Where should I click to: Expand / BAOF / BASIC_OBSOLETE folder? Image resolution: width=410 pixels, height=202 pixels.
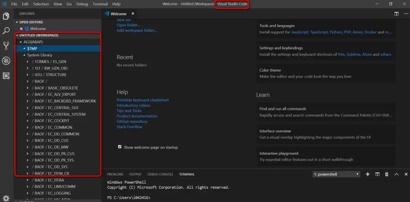(28, 88)
